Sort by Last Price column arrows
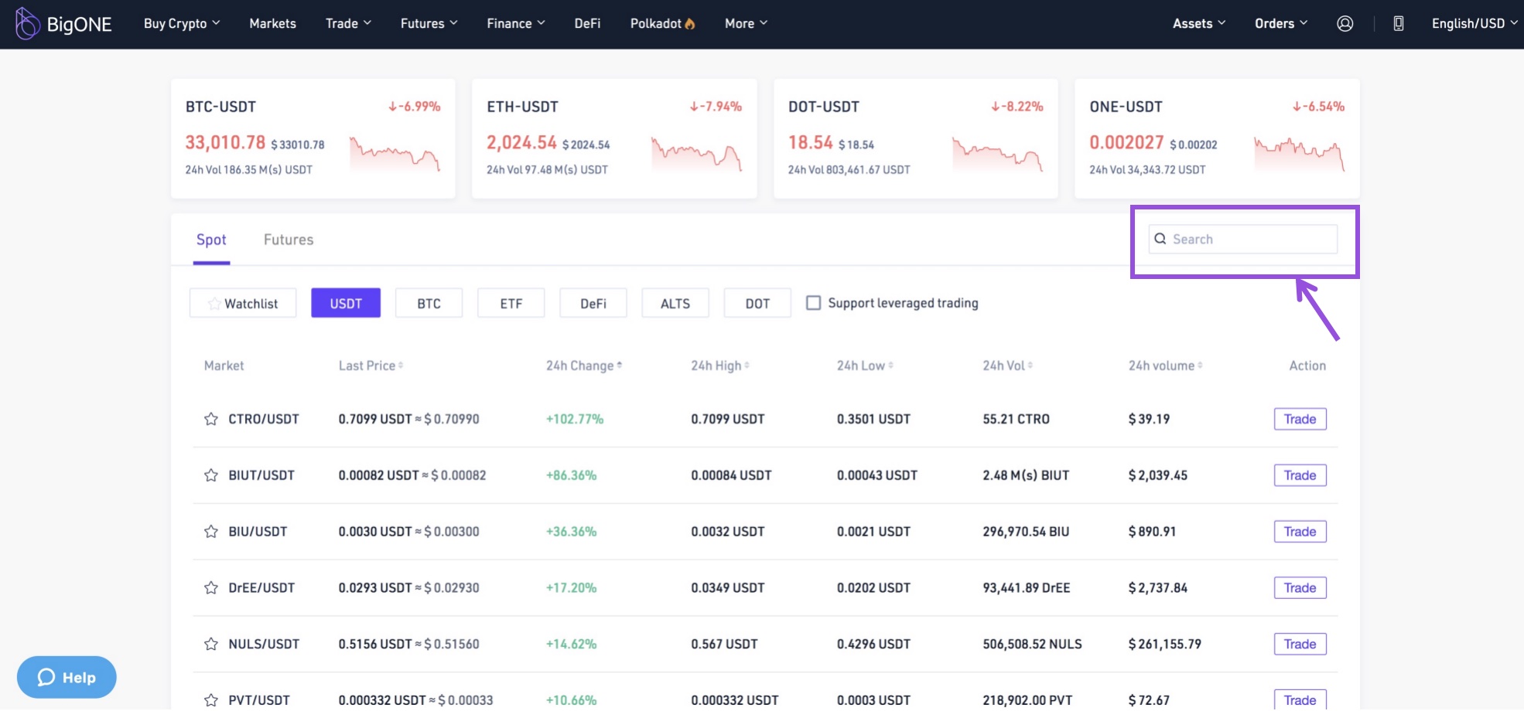 (401, 366)
